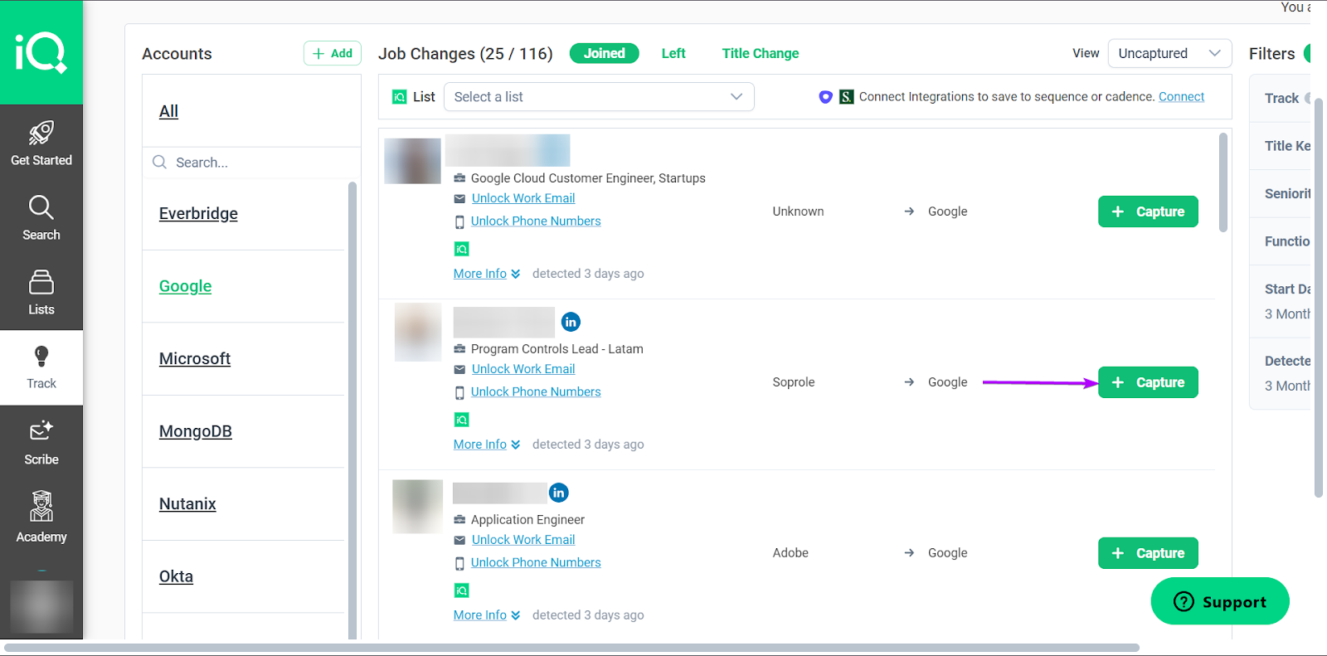Open the Lists sidebar icon
The image size is (1327, 656).
coord(41,282)
